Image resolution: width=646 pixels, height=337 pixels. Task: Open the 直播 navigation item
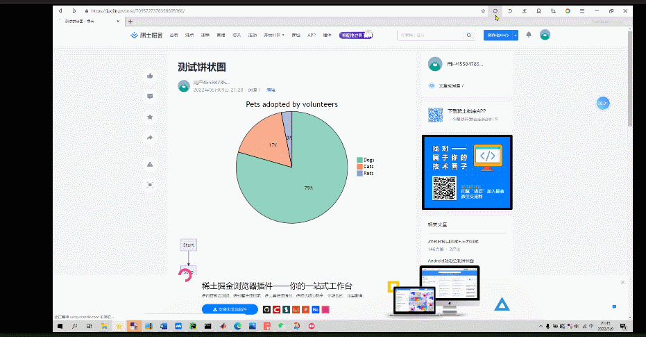tap(221, 35)
